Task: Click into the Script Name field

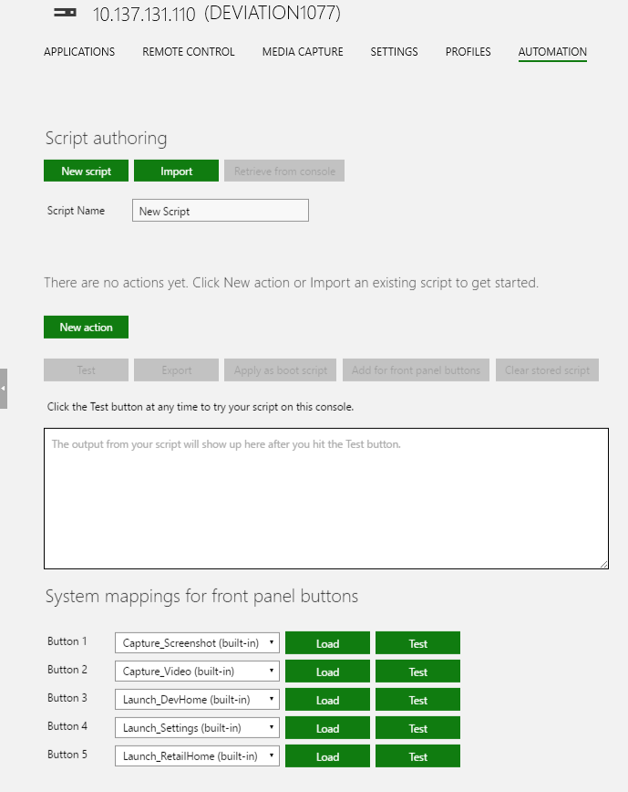Action: coord(221,210)
